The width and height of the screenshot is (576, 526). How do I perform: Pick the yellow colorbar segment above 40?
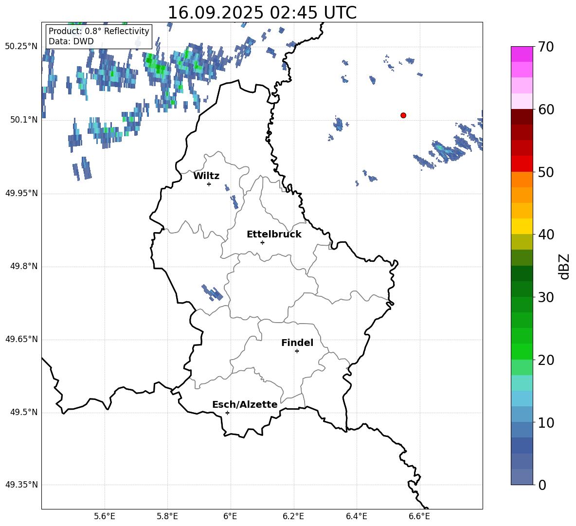point(522,226)
